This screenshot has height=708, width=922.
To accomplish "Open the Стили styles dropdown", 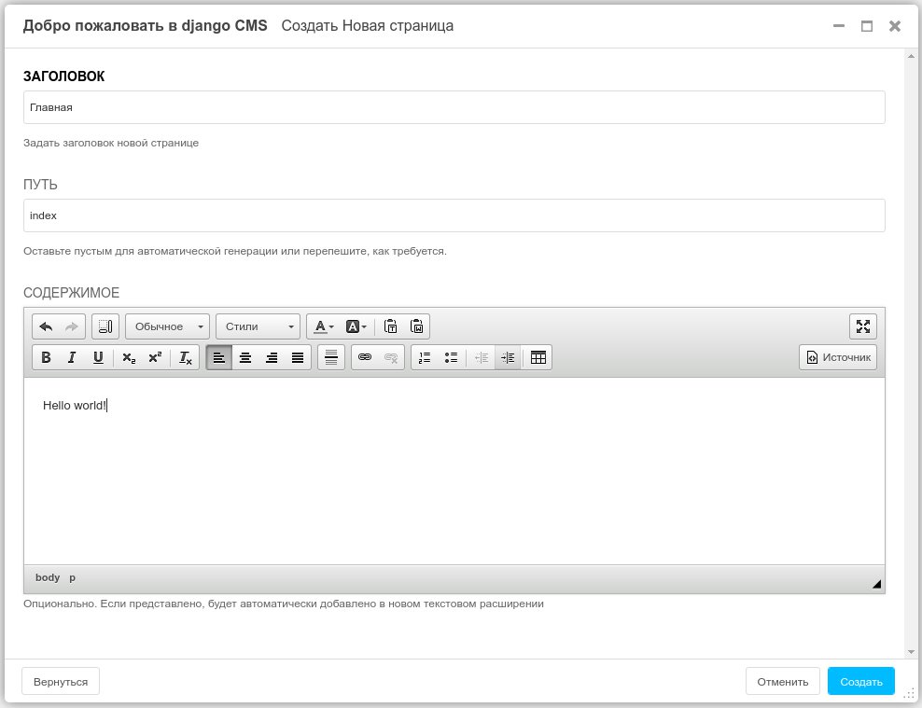I will point(258,326).
